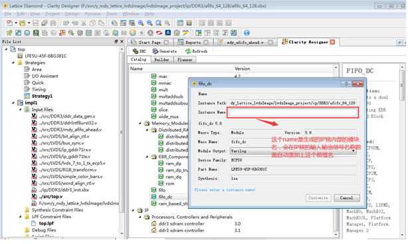Image resolution: width=408 pixels, height=244 pixels.
Task: Click the Zoom In magnifier toolbar icon
Action: coord(141,23)
